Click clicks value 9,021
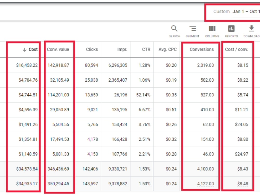This screenshot has height=195, width=260. 93,110
